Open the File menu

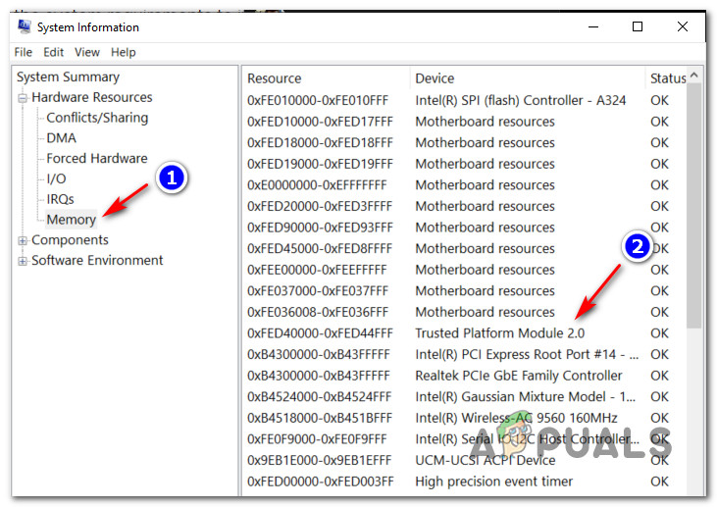click(x=24, y=53)
